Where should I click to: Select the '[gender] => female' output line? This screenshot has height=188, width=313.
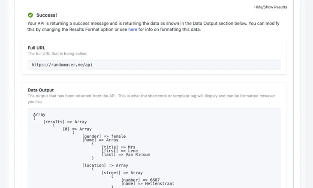pyautogui.click(x=104, y=136)
